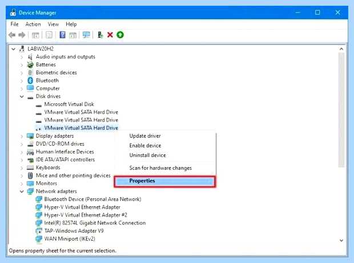This screenshot has height=263, width=354.
Task: Click the Biometric devices fingerprint icon
Action: 30,73
